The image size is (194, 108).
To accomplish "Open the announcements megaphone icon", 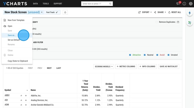I will [x=178, y=3].
